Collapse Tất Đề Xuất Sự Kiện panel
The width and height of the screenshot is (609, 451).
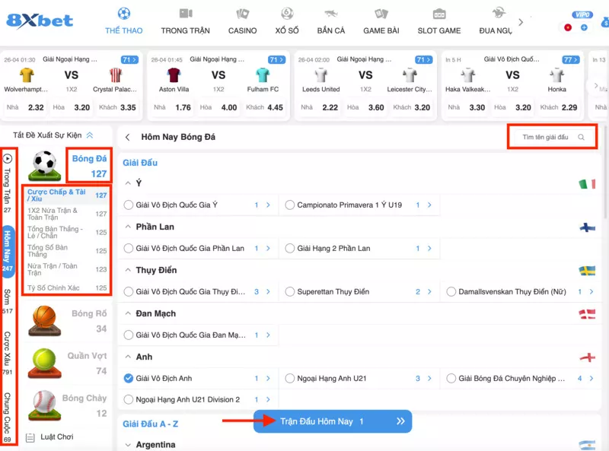point(90,135)
